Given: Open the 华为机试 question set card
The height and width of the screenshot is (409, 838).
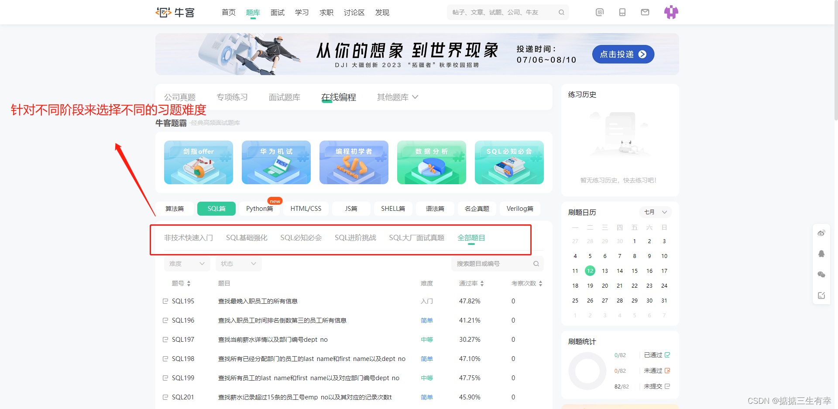Looking at the screenshot, I should pyautogui.click(x=276, y=162).
